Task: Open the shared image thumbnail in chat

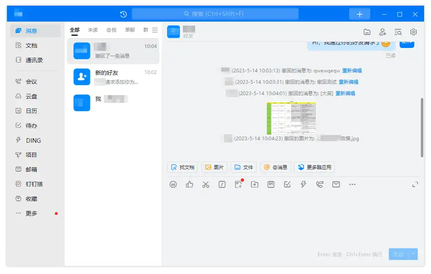Action: tap(291, 118)
